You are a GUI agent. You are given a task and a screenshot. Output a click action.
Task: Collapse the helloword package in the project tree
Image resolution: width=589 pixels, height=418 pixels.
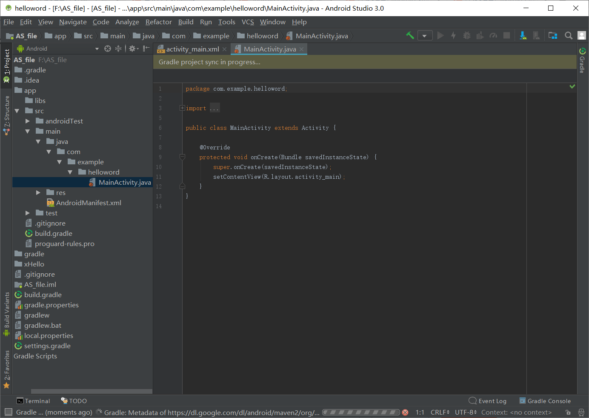pos(70,172)
